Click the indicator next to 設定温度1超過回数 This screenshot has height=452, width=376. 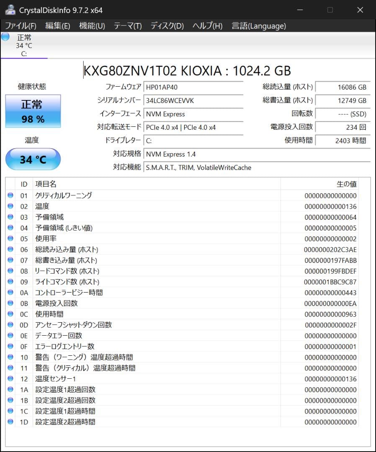10,390
